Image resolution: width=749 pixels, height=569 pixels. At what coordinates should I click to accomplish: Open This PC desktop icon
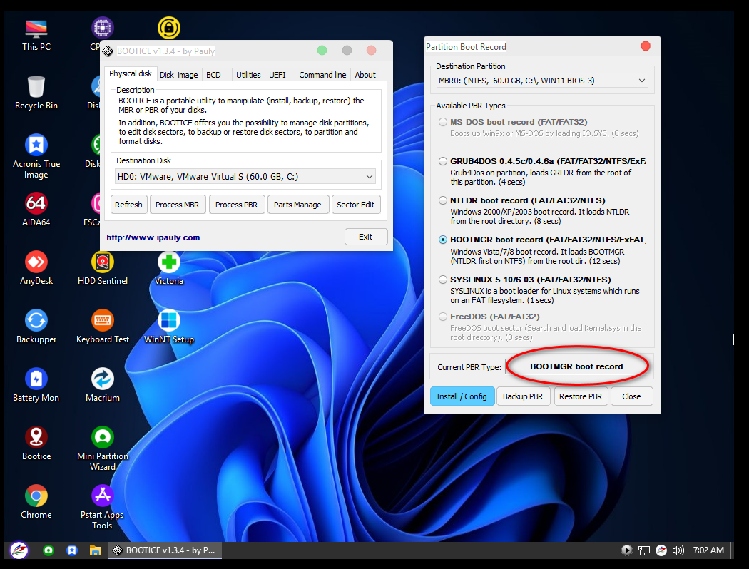click(36, 35)
